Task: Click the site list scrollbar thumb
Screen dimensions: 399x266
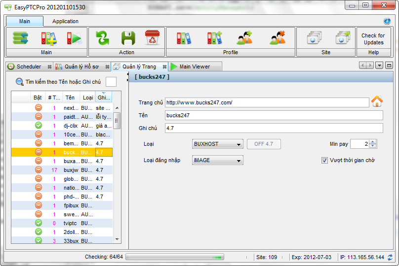Action: (117, 121)
